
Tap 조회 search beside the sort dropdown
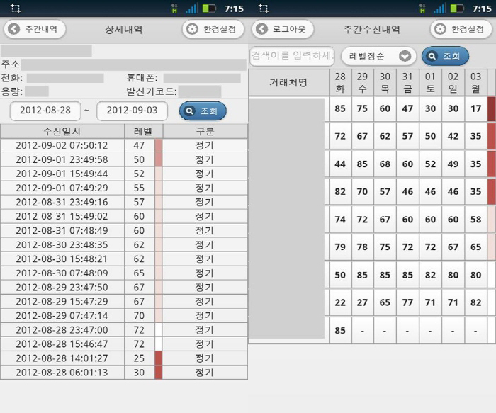pyautogui.click(x=445, y=56)
